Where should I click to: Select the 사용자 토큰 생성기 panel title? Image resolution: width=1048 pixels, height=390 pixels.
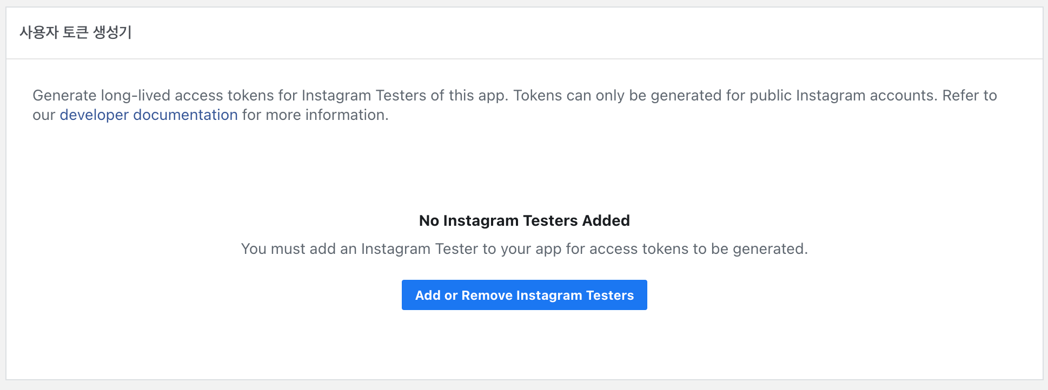76,32
